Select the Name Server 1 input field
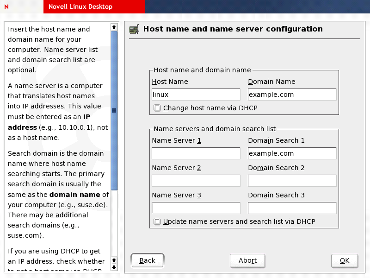Screen dimensions: 370x278 coord(196,153)
